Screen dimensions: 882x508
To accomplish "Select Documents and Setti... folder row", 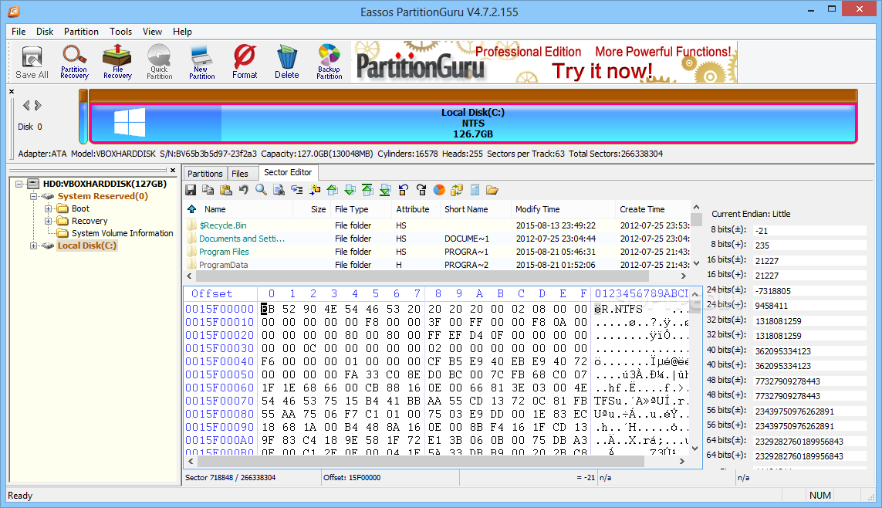I will point(437,239).
